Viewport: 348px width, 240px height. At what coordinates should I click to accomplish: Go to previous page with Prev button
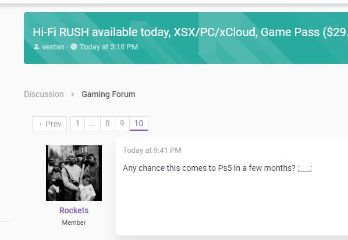(x=49, y=124)
